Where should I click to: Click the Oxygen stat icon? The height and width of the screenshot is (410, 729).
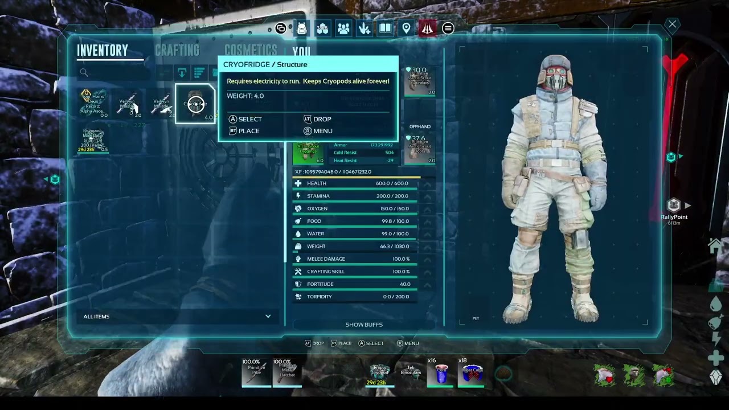[x=298, y=208]
